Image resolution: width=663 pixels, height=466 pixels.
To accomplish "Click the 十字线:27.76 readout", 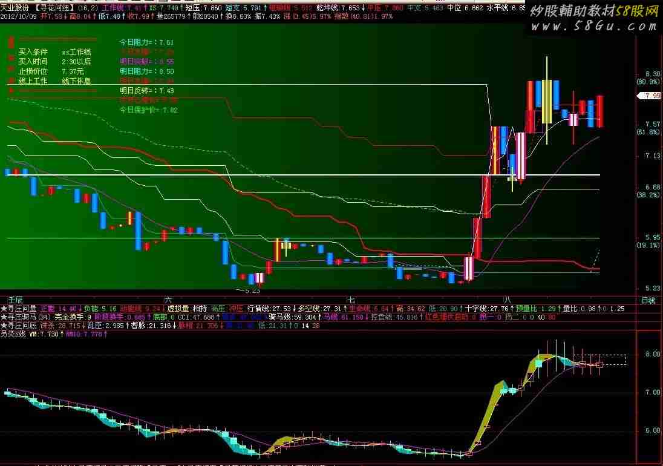I will click(x=487, y=309).
